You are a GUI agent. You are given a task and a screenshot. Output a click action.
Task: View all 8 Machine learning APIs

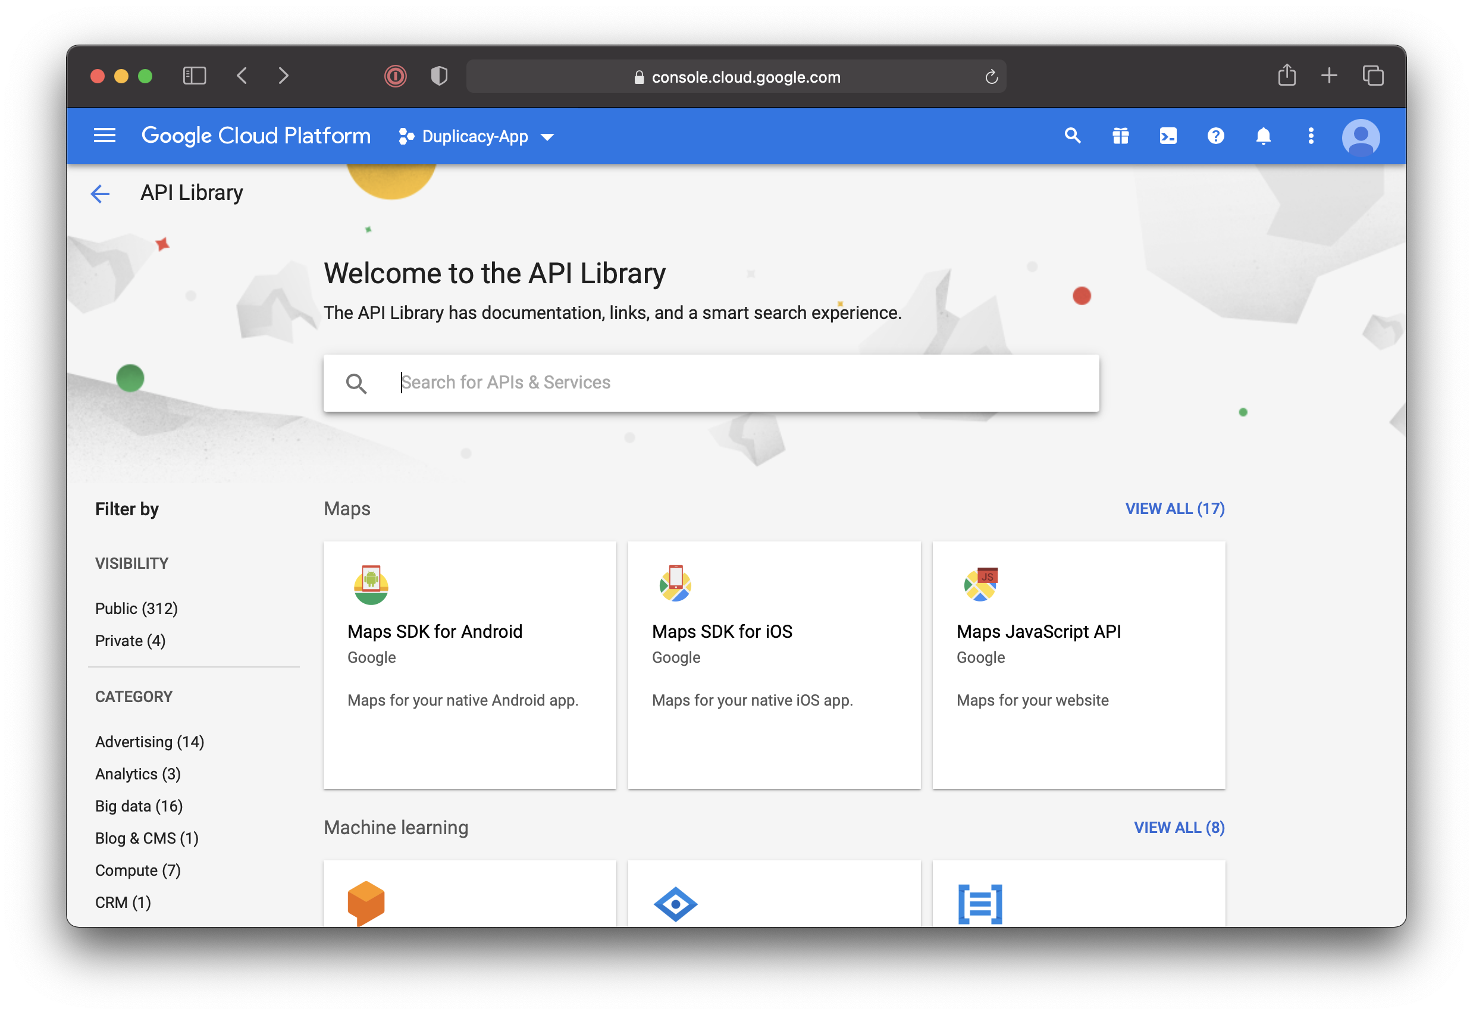coord(1179,828)
